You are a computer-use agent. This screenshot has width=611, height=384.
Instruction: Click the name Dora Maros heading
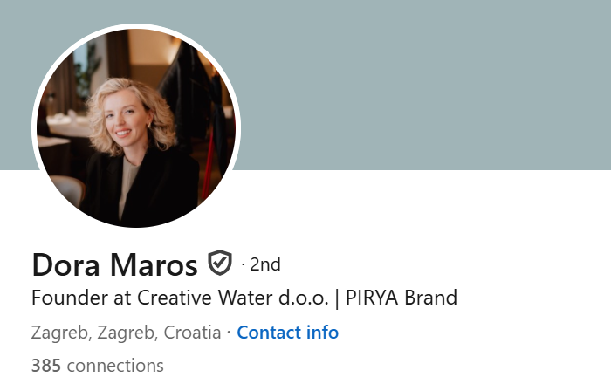pyautogui.click(x=114, y=264)
